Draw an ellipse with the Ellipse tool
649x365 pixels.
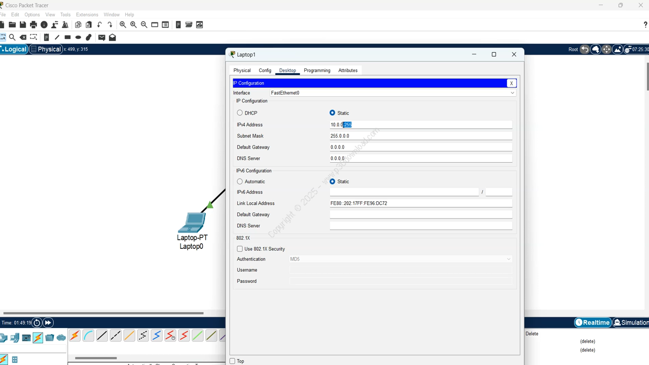click(x=78, y=37)
